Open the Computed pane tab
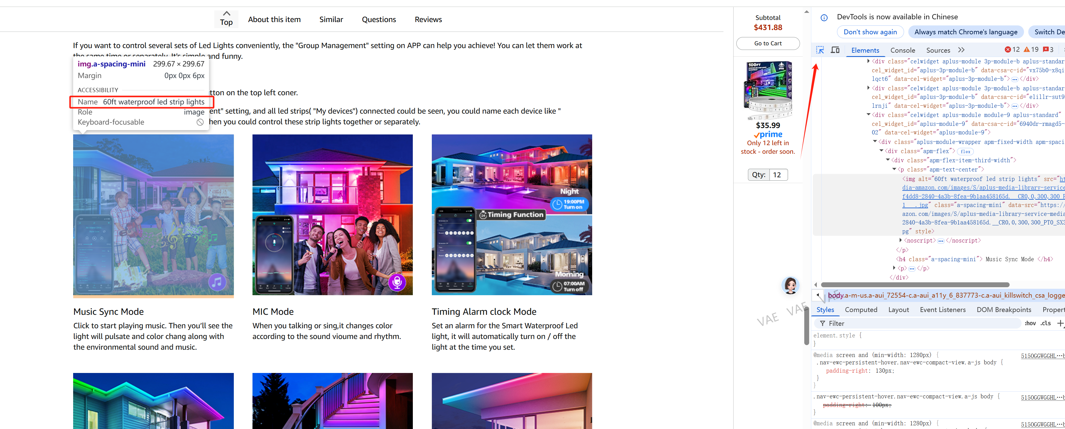This screenshot has height=429, width=1065. tap(861, 310)
